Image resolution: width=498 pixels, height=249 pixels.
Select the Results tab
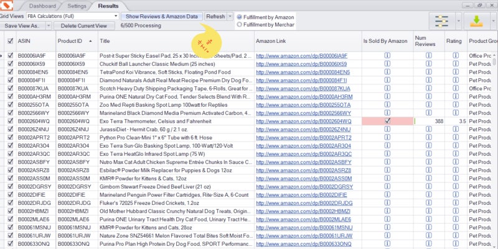click(x=108, y=6)
